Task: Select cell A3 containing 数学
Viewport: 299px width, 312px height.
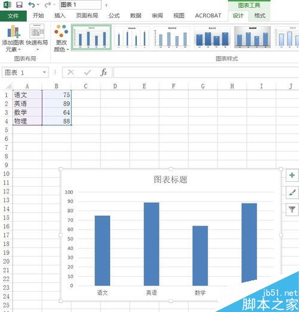Action: click(28, 112)
